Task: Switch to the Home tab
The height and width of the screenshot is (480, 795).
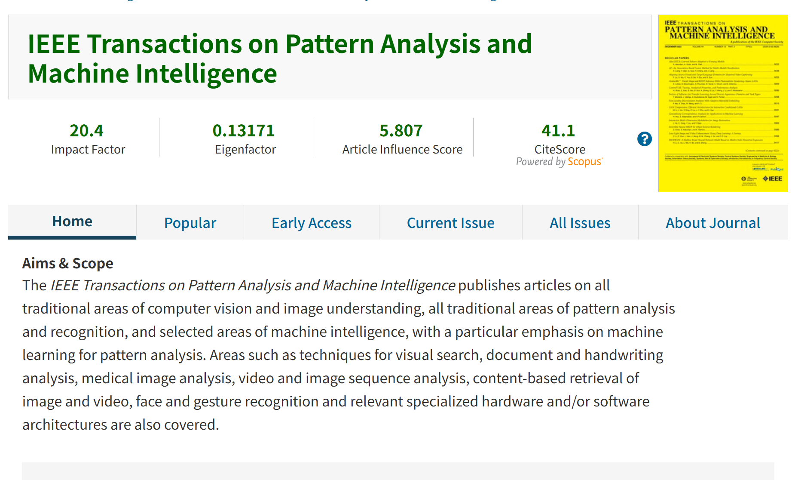Action: (x=72, y=222)
